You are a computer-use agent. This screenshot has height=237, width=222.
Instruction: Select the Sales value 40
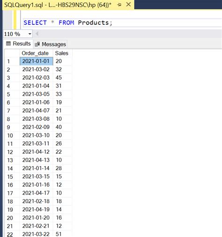pos(62,127)
